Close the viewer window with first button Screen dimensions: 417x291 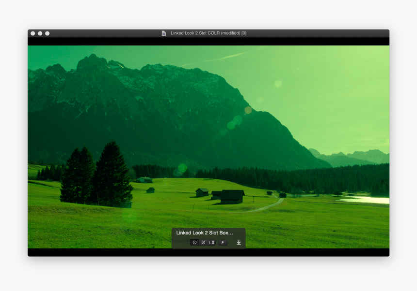click(32, 33)
